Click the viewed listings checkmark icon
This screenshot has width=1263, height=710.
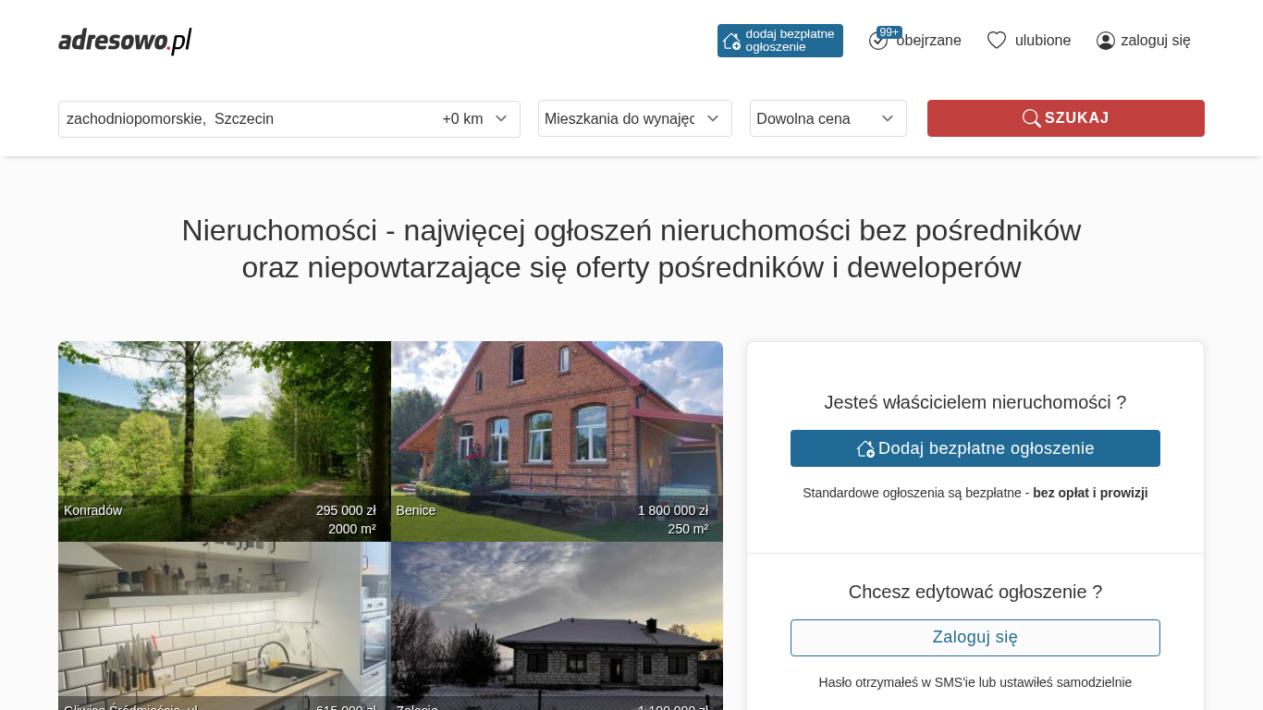tap(877, 42)
